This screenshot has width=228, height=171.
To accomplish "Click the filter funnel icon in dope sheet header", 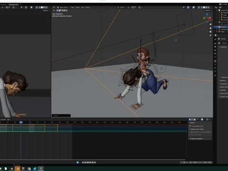I will (x=198, y=120).
